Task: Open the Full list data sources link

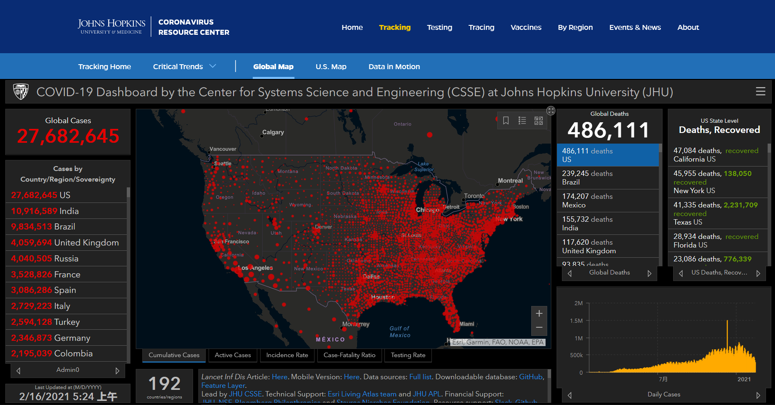Action: [x=420, y=377]
